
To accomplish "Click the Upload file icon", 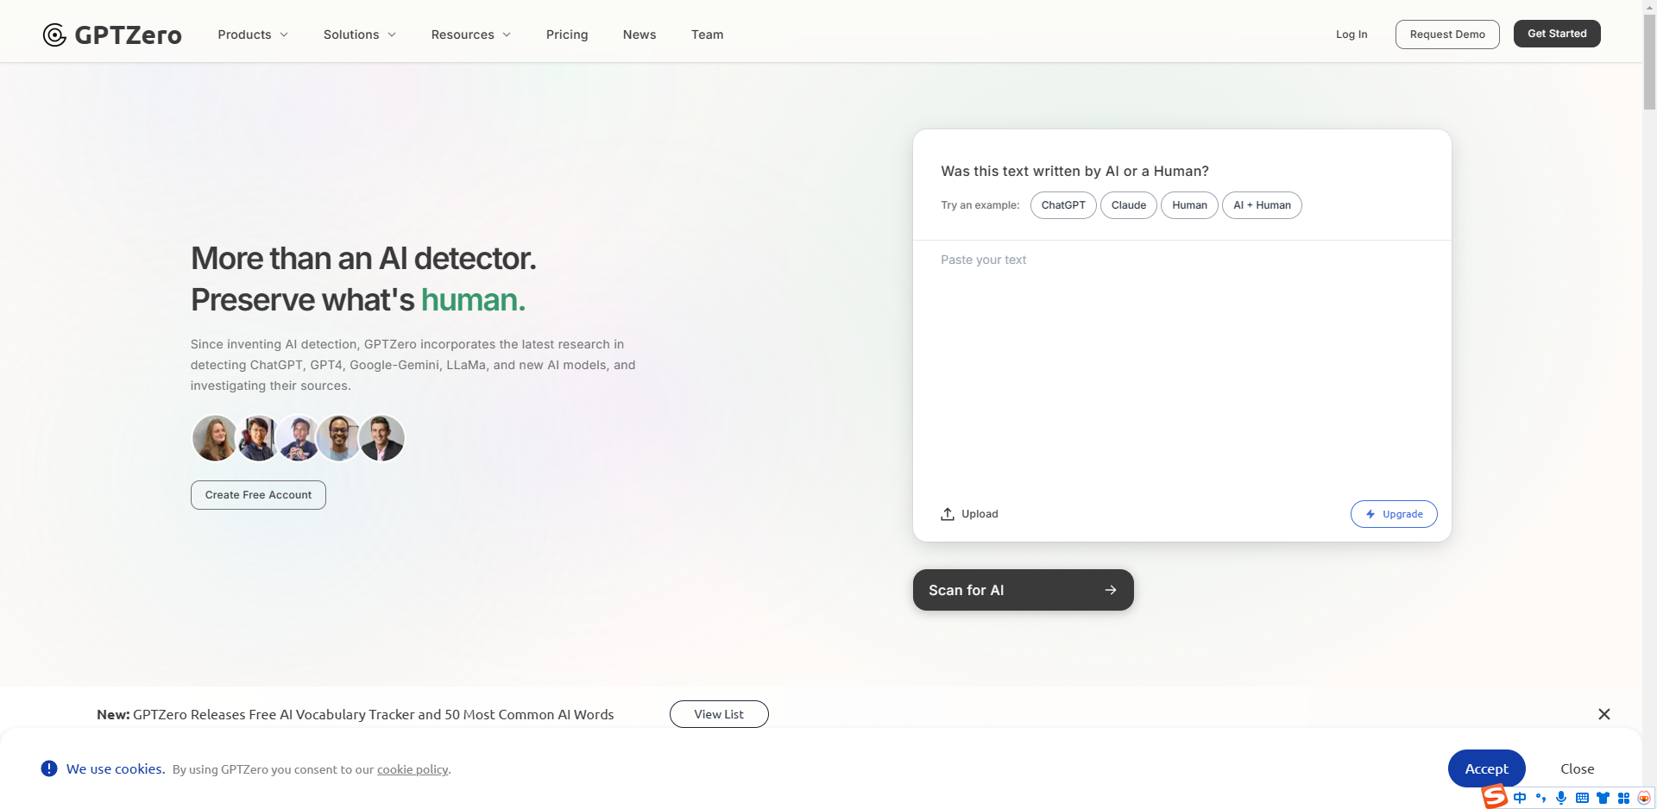I will click(948, 514).
